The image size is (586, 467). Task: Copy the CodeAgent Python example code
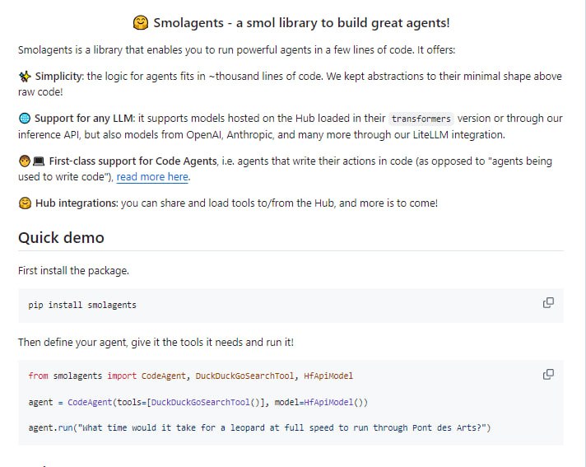[x=548, y=374]
